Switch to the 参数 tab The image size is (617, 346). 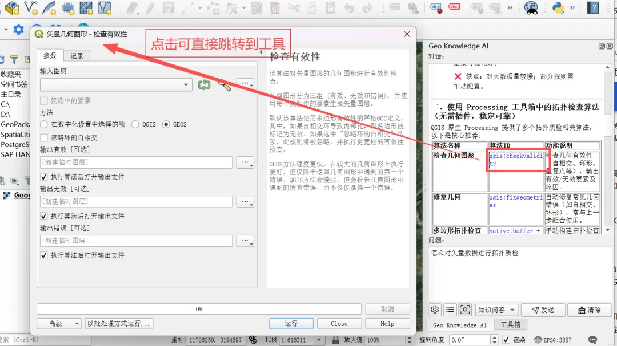click(50, 55)
